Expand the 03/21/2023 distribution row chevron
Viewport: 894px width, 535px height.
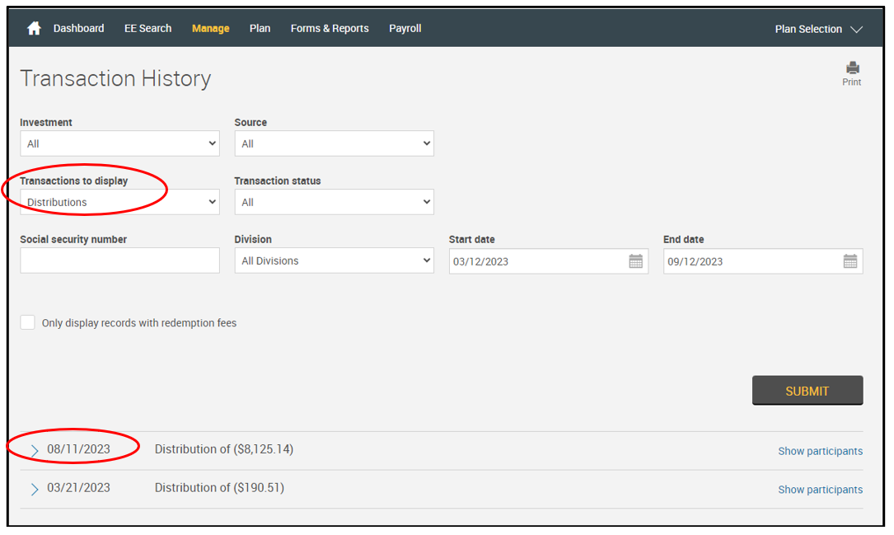pyautogui.click(x=35, y=489)
